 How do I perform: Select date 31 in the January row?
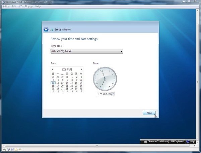click(x=81, y=89)
